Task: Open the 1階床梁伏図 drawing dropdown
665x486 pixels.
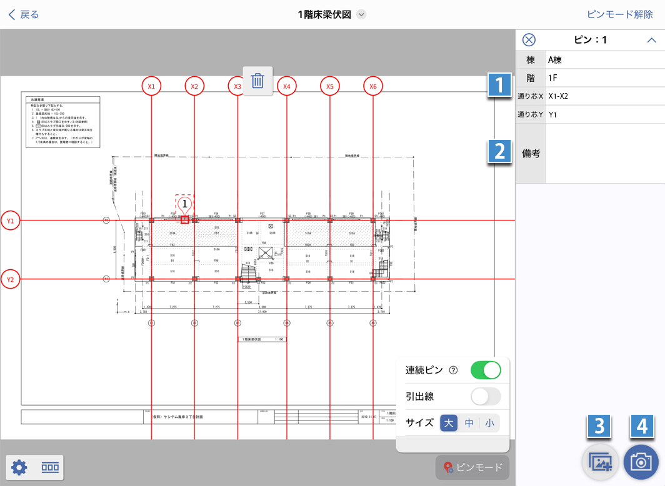Action: pyautogui.click(x=361, y=15)
